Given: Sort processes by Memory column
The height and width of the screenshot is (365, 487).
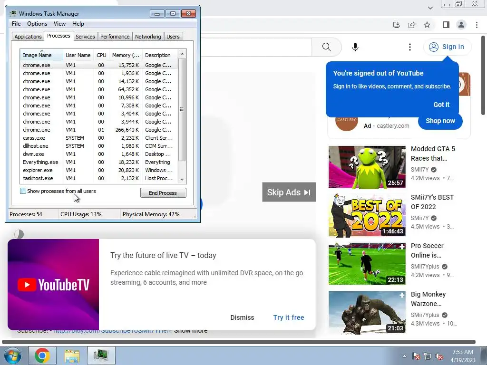Looking at the screenshot, I should coord(126,55).
